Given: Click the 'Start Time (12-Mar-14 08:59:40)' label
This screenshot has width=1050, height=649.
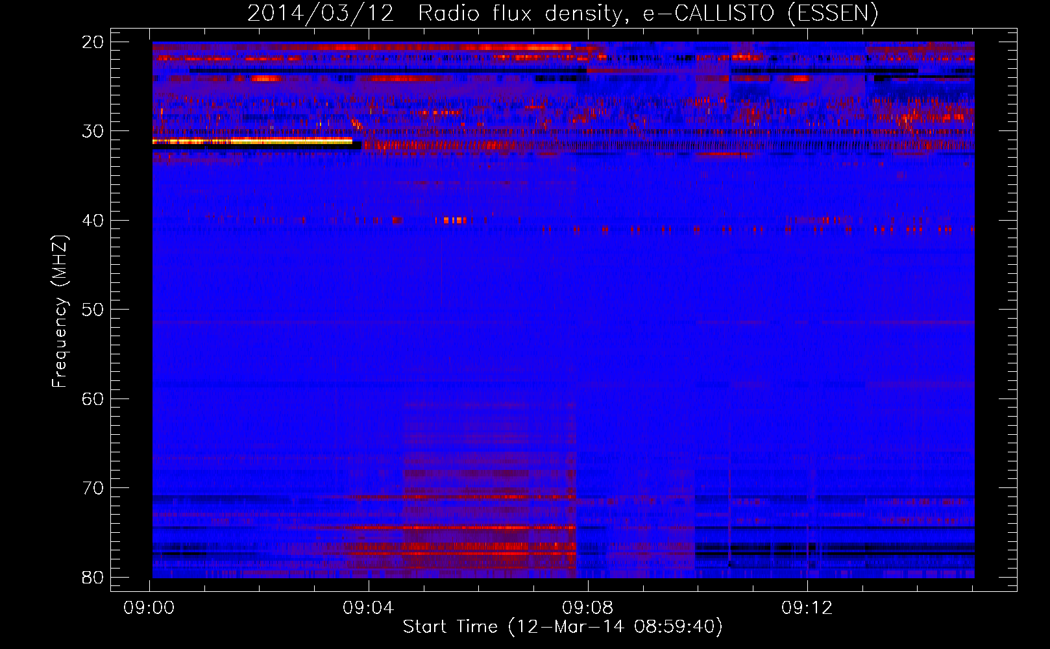Looking at the screenshot, I should 563,627.
